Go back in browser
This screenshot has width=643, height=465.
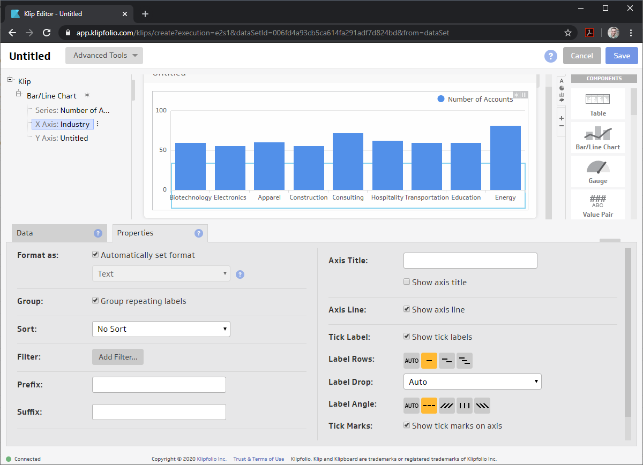click(x=12, y=33)
